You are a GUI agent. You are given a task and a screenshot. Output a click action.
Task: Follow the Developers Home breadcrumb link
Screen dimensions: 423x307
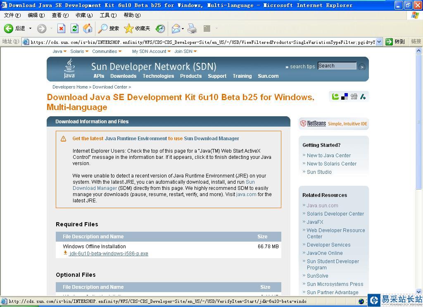[x=70, y=87]
